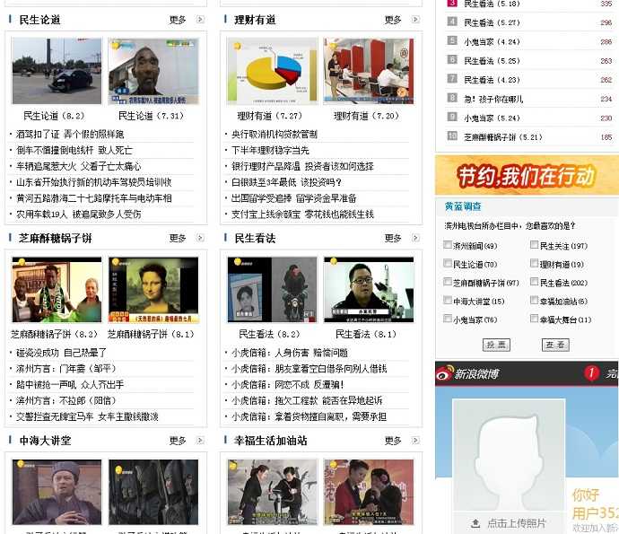Screen dimensions: 619x534
Task: Open ranking entry 小鬼当家 (5.24)
Action: (492, 118)
